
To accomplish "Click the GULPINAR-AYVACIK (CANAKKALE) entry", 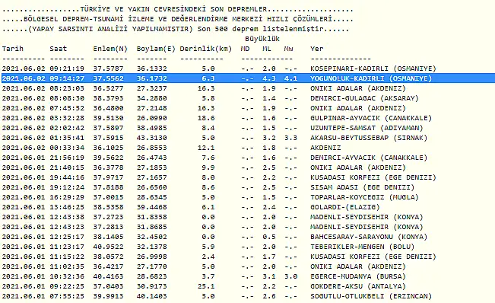I will point(371,118).
